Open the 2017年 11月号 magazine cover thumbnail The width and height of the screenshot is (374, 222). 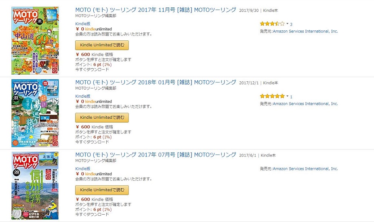[x=35, y=41]
